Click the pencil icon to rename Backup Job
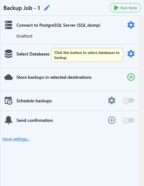The image size is (144, 186). (47, 8)
